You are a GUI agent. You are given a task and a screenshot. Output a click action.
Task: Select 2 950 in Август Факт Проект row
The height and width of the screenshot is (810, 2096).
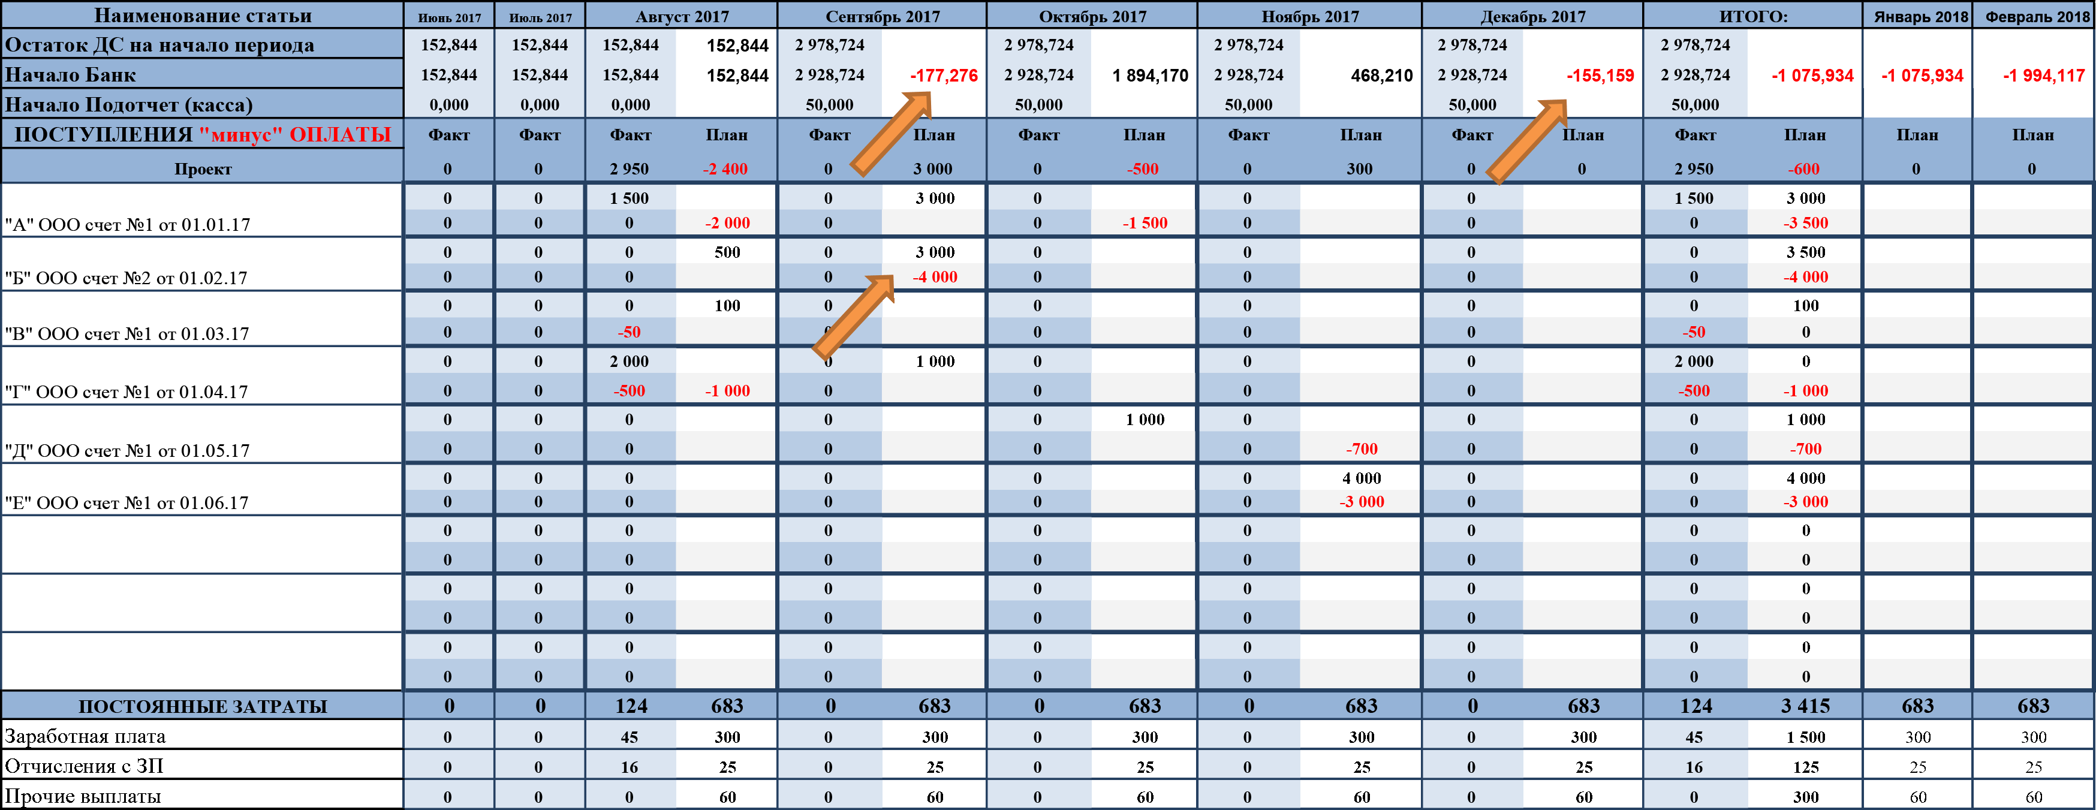(x=629, y=169)
